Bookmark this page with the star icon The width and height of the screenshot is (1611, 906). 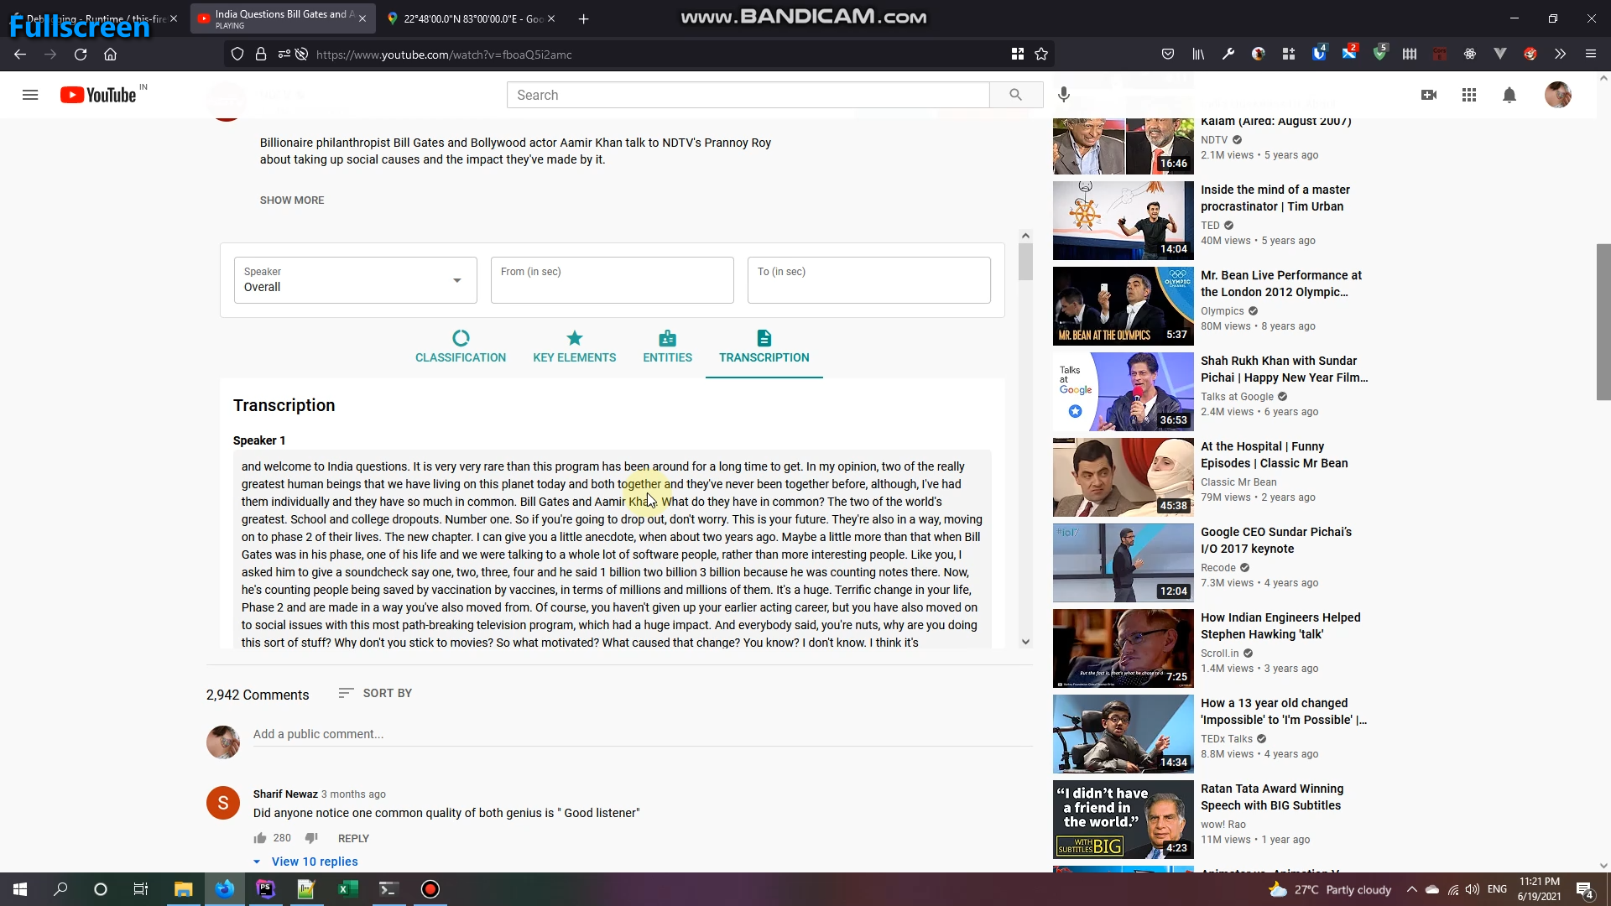pyautogui.click(x=1041, y=55)
